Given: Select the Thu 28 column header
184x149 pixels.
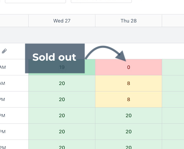Looking at the screenshot, I should 128,21.
